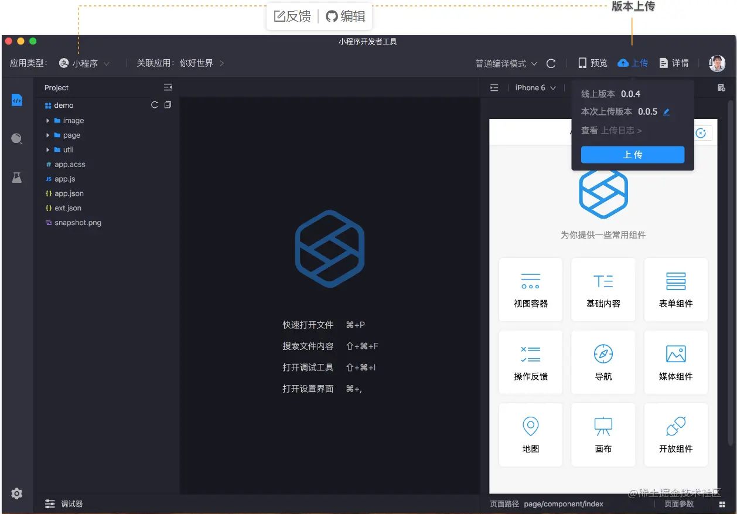Open the debugger slider icon 调试器
The image size is (737, 514).
point(50,504)
